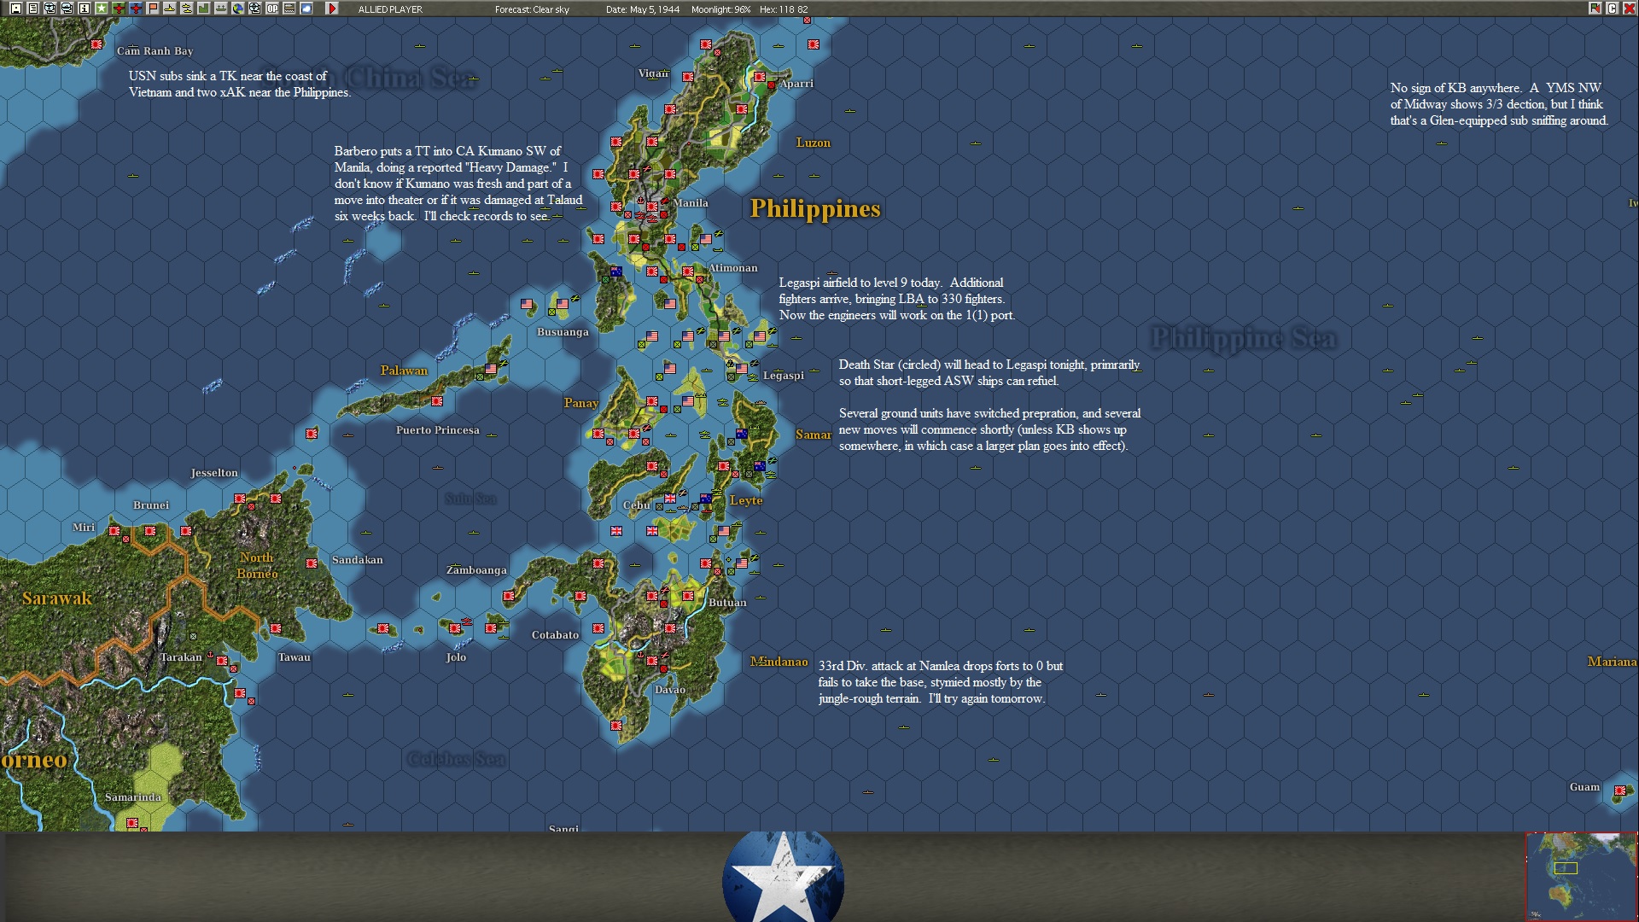
Task: Click the green star toolbar icon
Action: tap(101, 9)
